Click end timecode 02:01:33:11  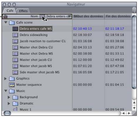pyautogui.click(x=115, y=54)
